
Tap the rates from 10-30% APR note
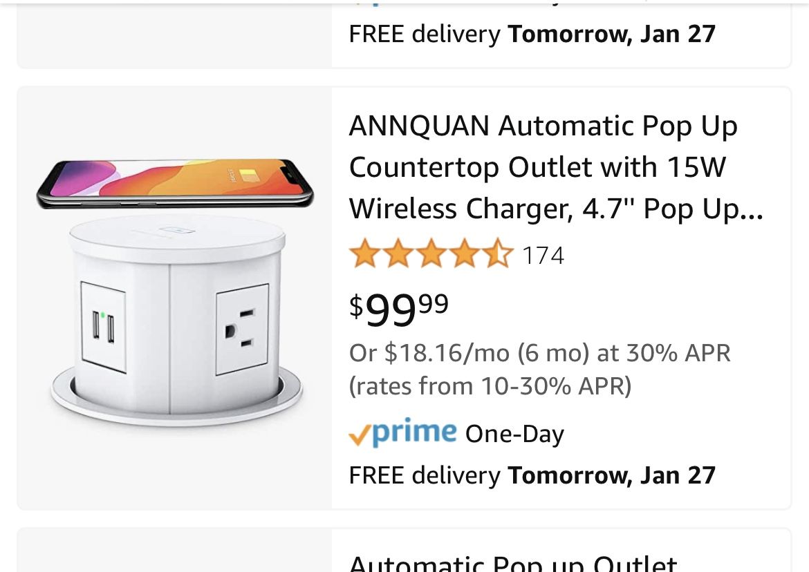(490, 385)
